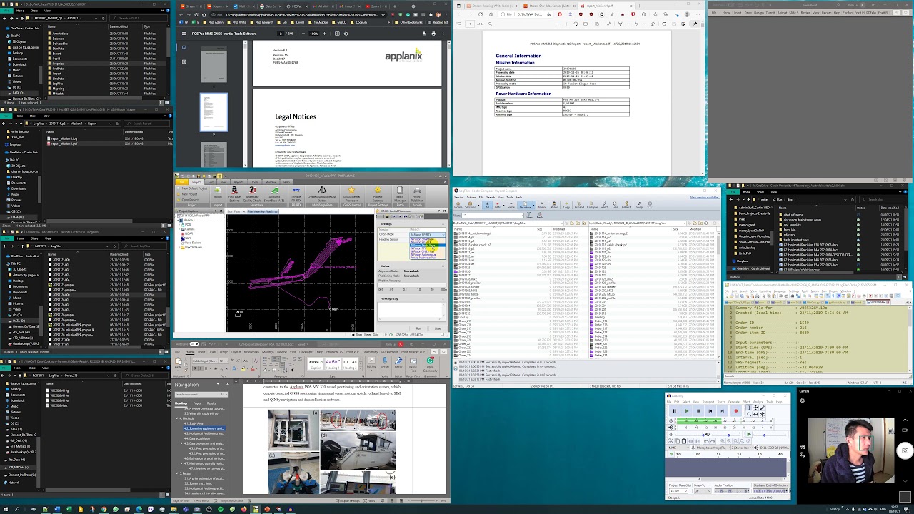The width and height of the screenshot is (914, 514).
Task: Click New version available link
Action: click(x=705, y=197)
